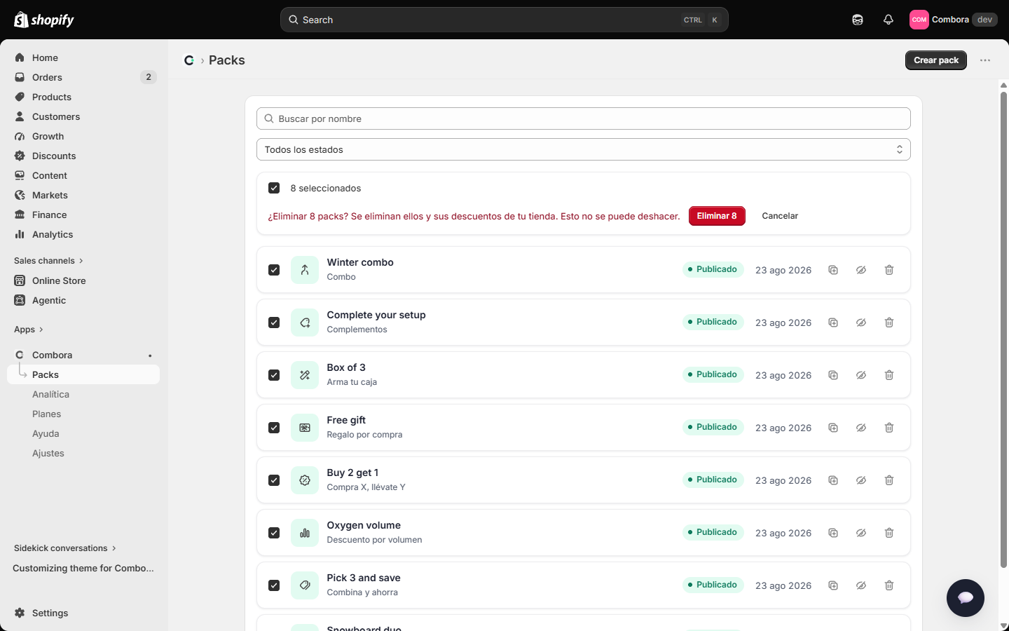This screenshot has height=631, width=1009.
Task: Open the chat support bubble
Action: [966, 598]
